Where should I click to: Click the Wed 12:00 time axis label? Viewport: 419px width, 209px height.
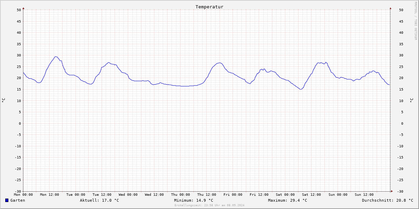[x=154, y=195]
